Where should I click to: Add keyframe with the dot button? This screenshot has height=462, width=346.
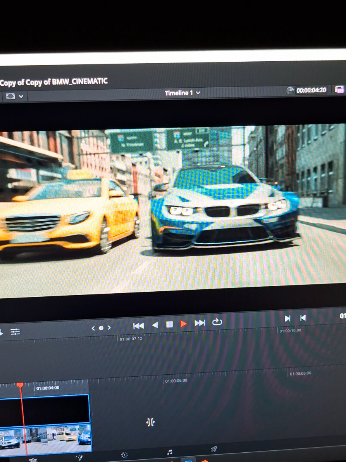pos(101,328)
